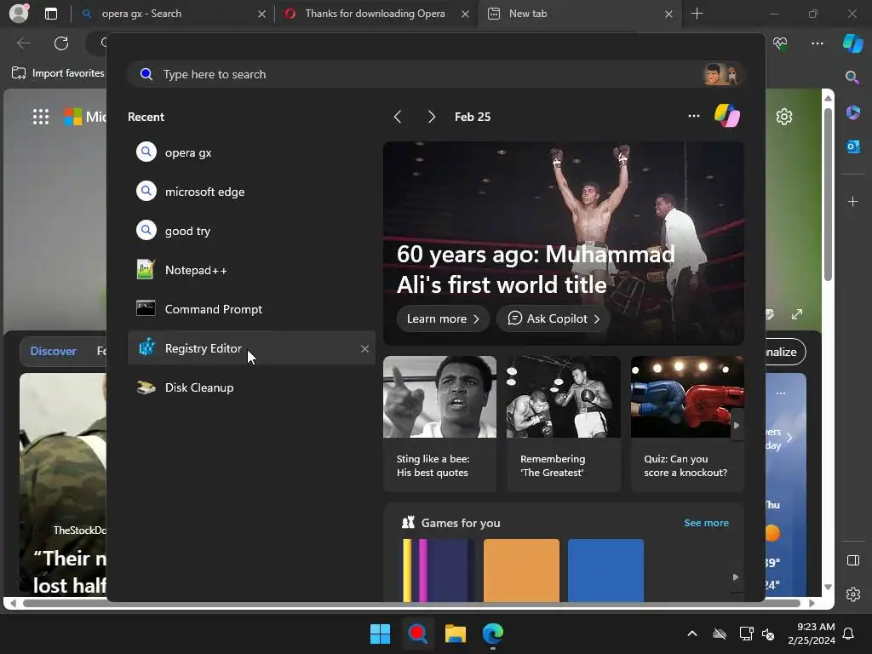872x654 pixels.
Task: Click the Muhammad Ali search highlight icon
Action: tap(721, 74)
